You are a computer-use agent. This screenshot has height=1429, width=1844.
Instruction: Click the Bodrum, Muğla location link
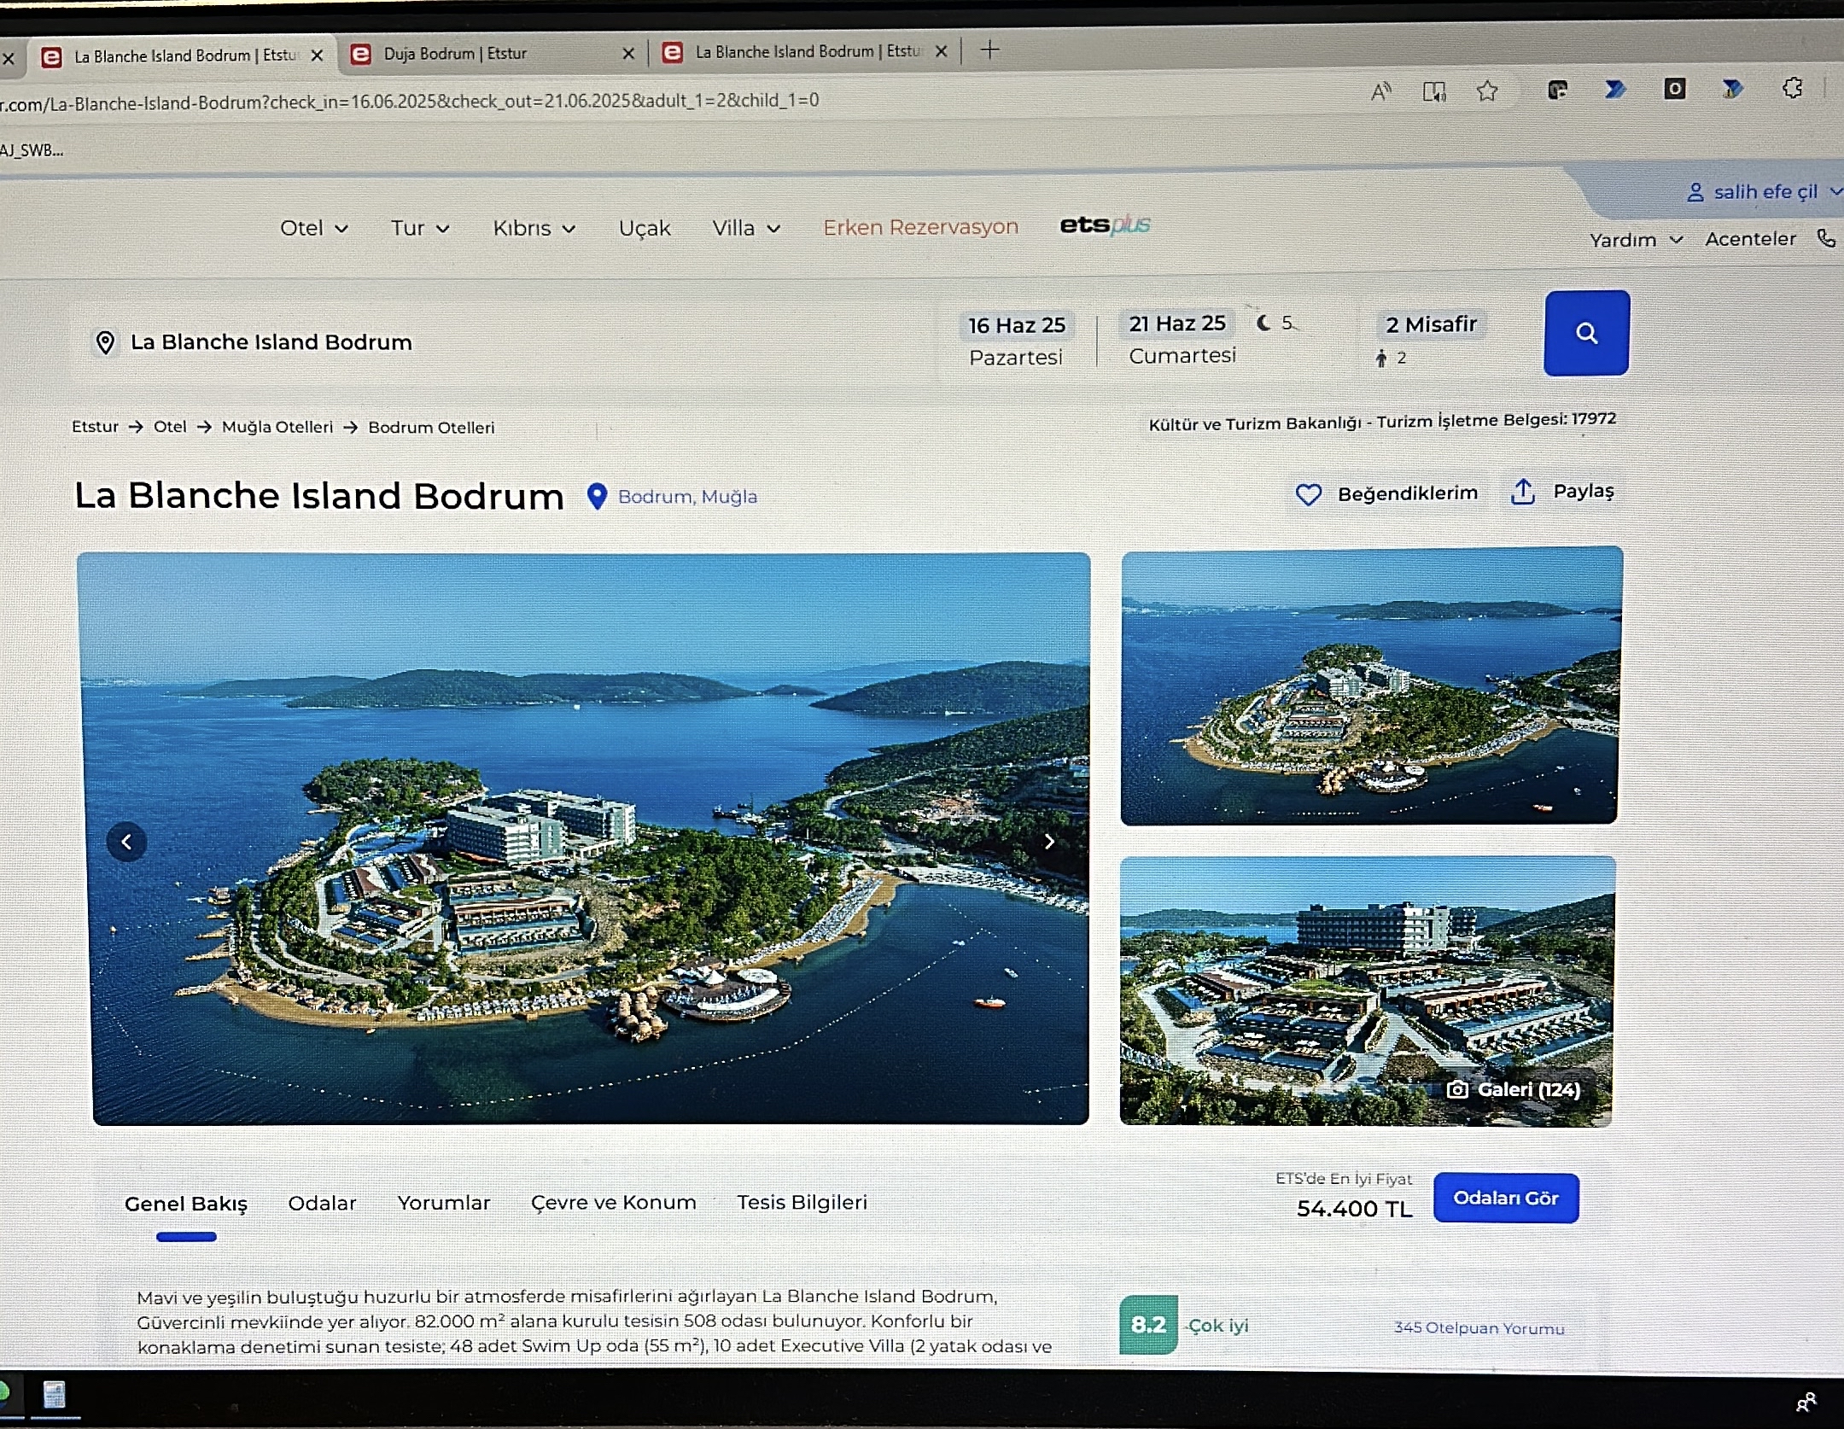click(687, 496)
